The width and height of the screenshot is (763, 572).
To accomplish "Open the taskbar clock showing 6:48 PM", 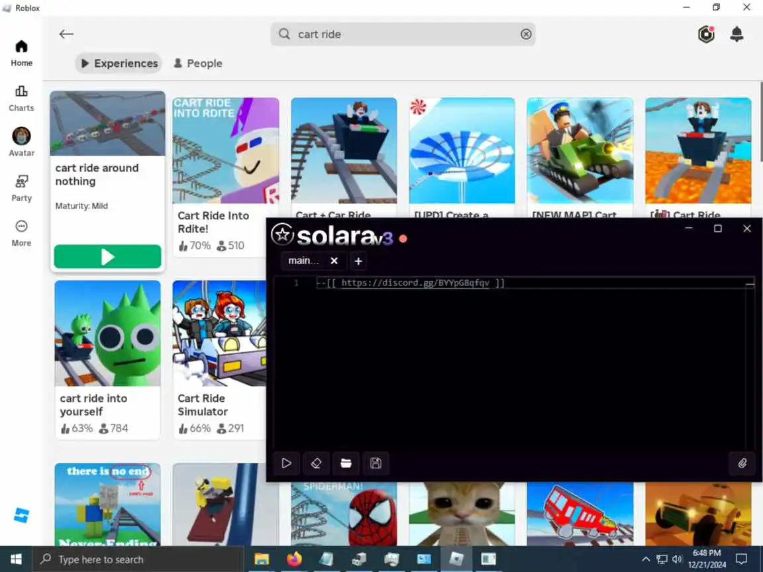I will (707, 559).
